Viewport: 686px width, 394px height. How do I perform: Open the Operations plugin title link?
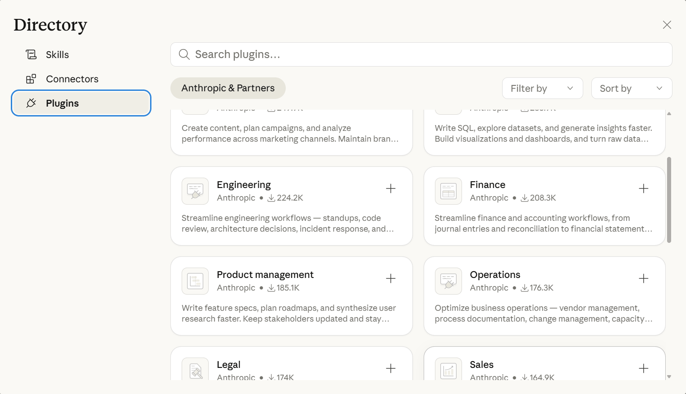pos(495,274)
